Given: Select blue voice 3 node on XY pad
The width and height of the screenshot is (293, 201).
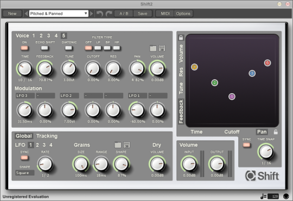Looking at the screenshot, I should 252,73.
